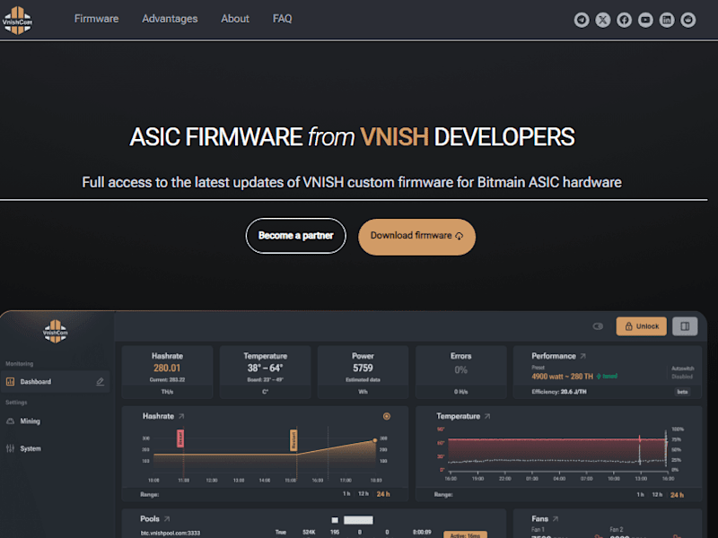The height and width of the screenshot is (538, 718).
Task: Click the Hashrate 280.01 stat card
Action: (167, 372)
